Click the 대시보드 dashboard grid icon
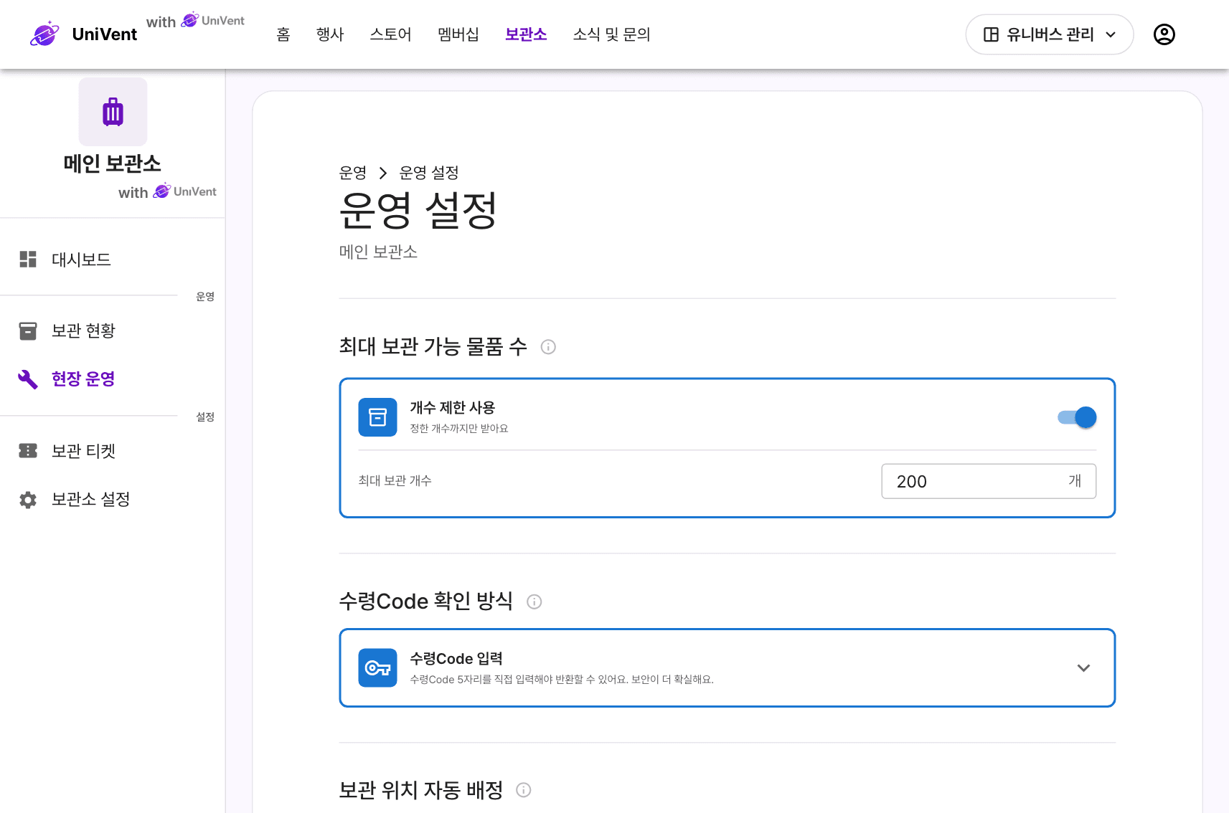The image size is (1229, 813). 28,260
